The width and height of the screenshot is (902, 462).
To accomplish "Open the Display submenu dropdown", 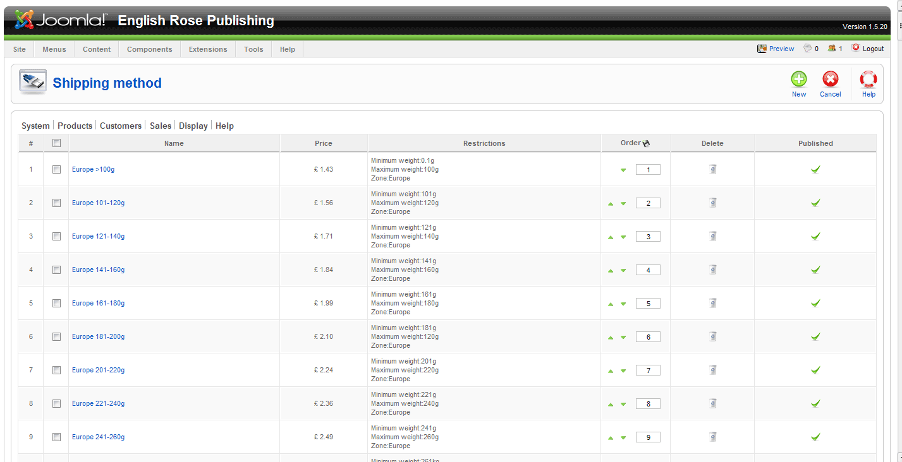I will tap(193, 126).
